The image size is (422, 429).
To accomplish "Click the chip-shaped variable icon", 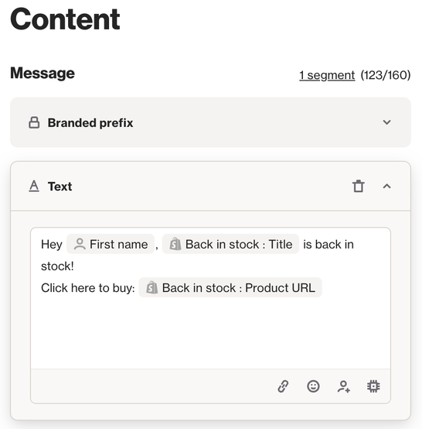I will [373, 386].
